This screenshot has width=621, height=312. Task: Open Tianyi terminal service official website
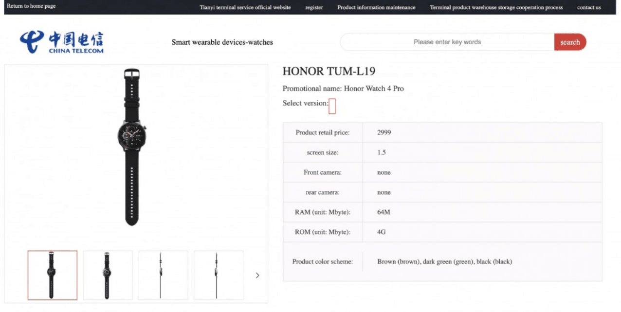[245, 7]
